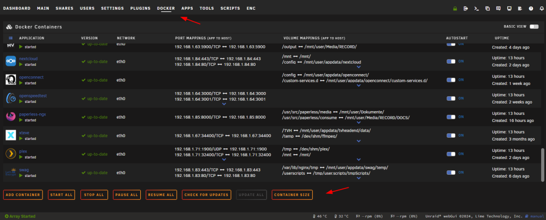This screenshot has width=546, height=220.
Task: Click the green play icon under plex
Action: [21, 157]
